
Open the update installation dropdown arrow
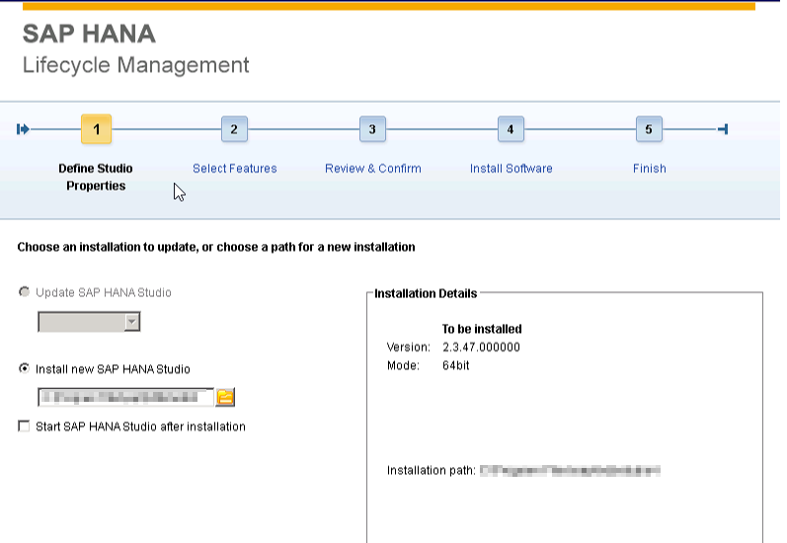[132, 322]
